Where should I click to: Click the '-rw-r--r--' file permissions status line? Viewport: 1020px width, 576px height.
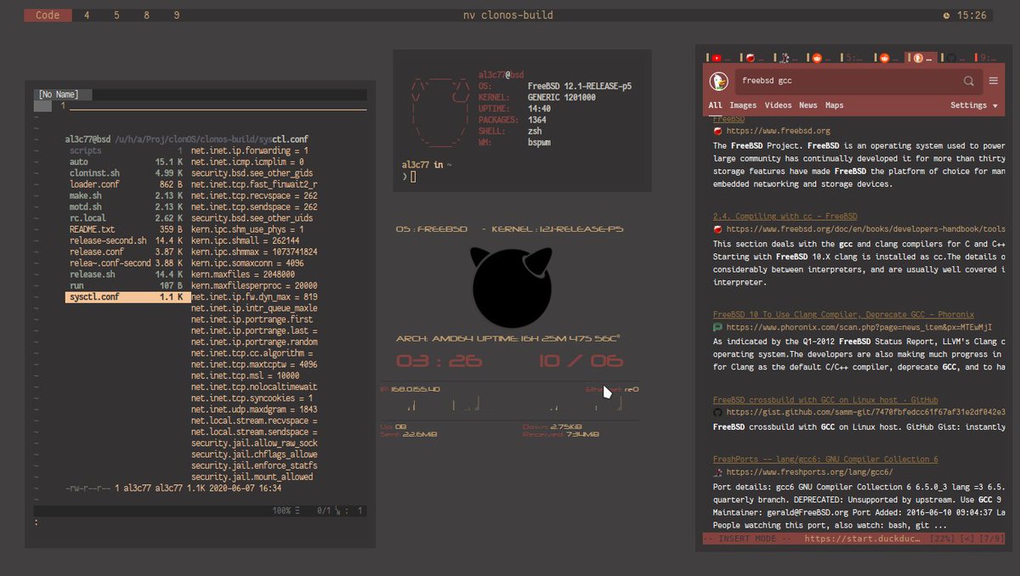(173, 488)
